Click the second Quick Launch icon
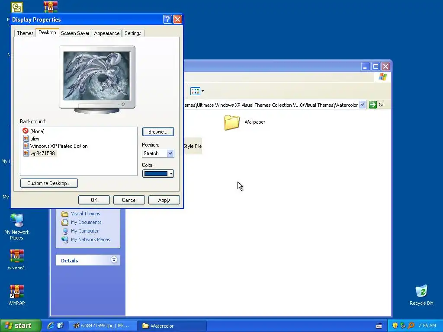 coord(61,326)
